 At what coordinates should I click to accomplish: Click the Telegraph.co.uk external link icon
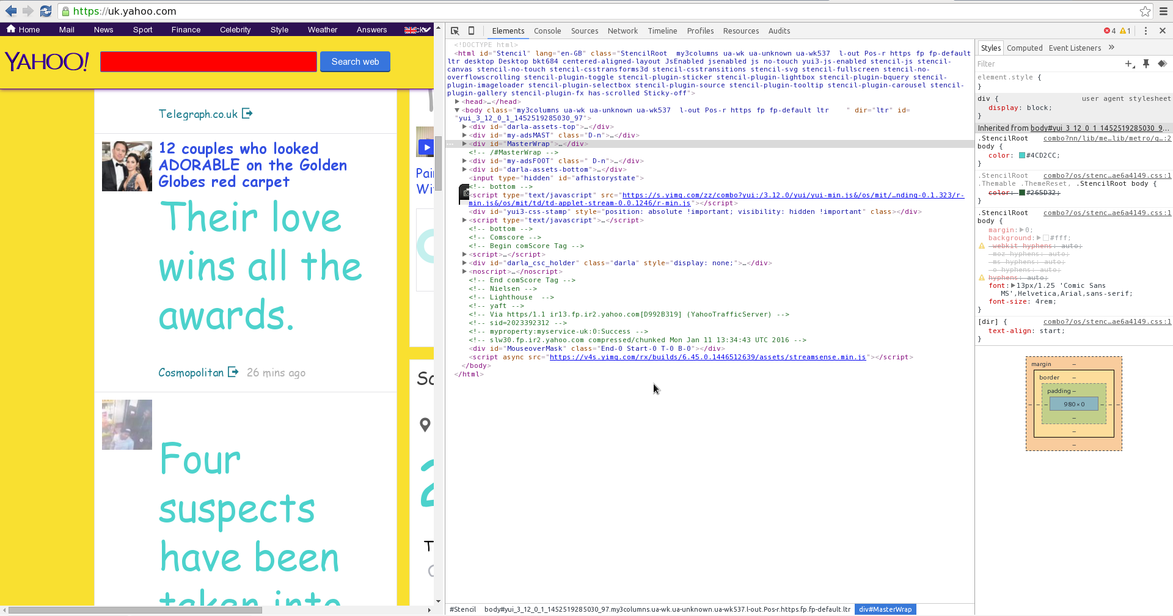pos(247,113)
